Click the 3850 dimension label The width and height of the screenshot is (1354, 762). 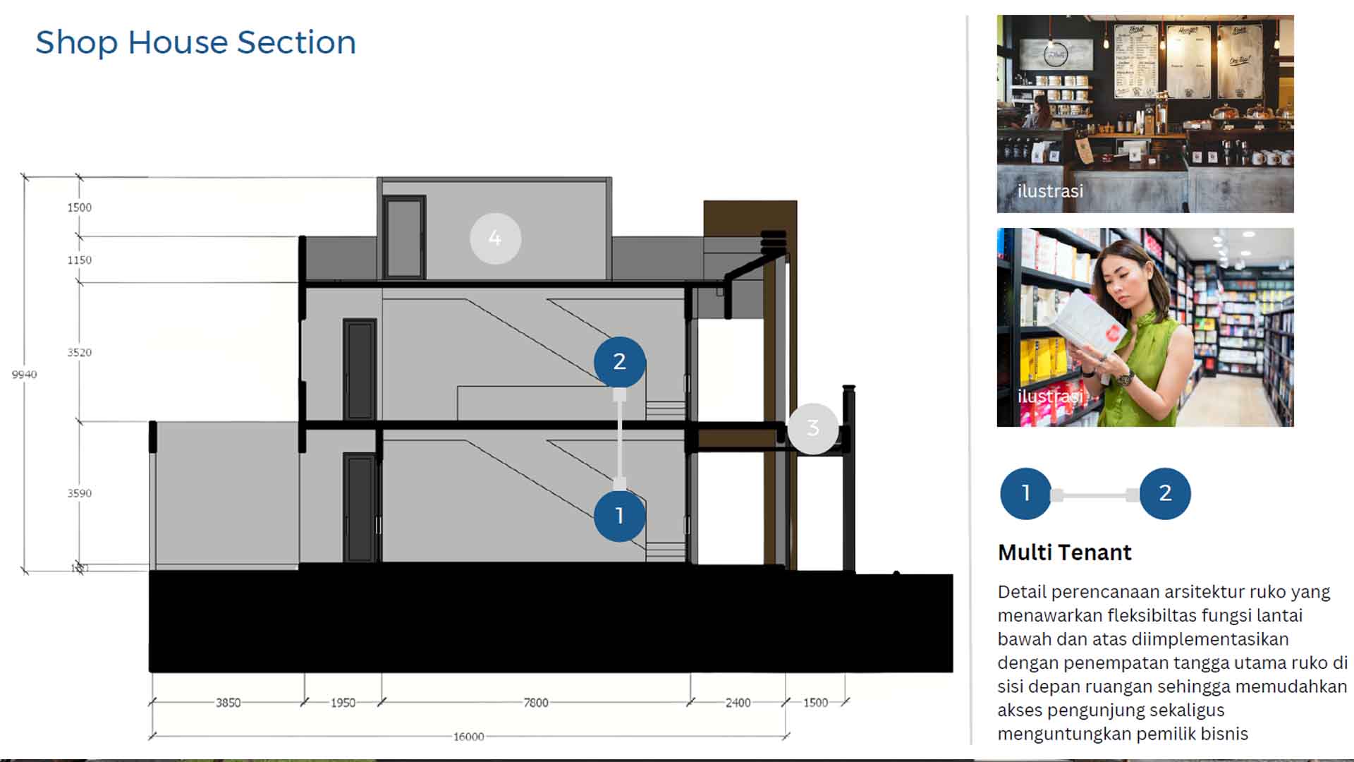coord(228,703)
